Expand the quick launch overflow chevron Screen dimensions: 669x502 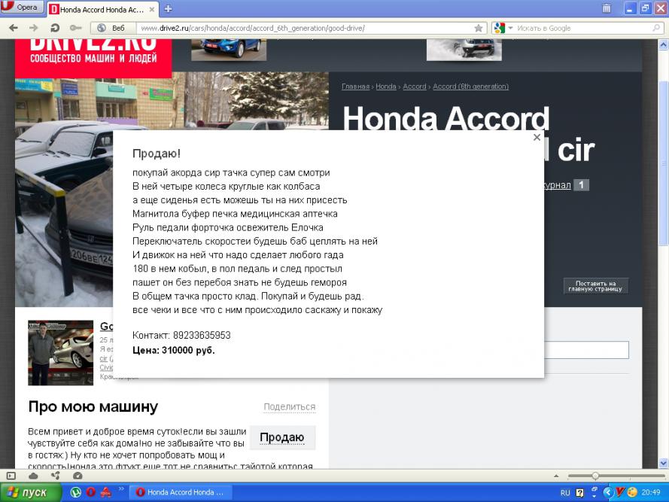[120, 489]
